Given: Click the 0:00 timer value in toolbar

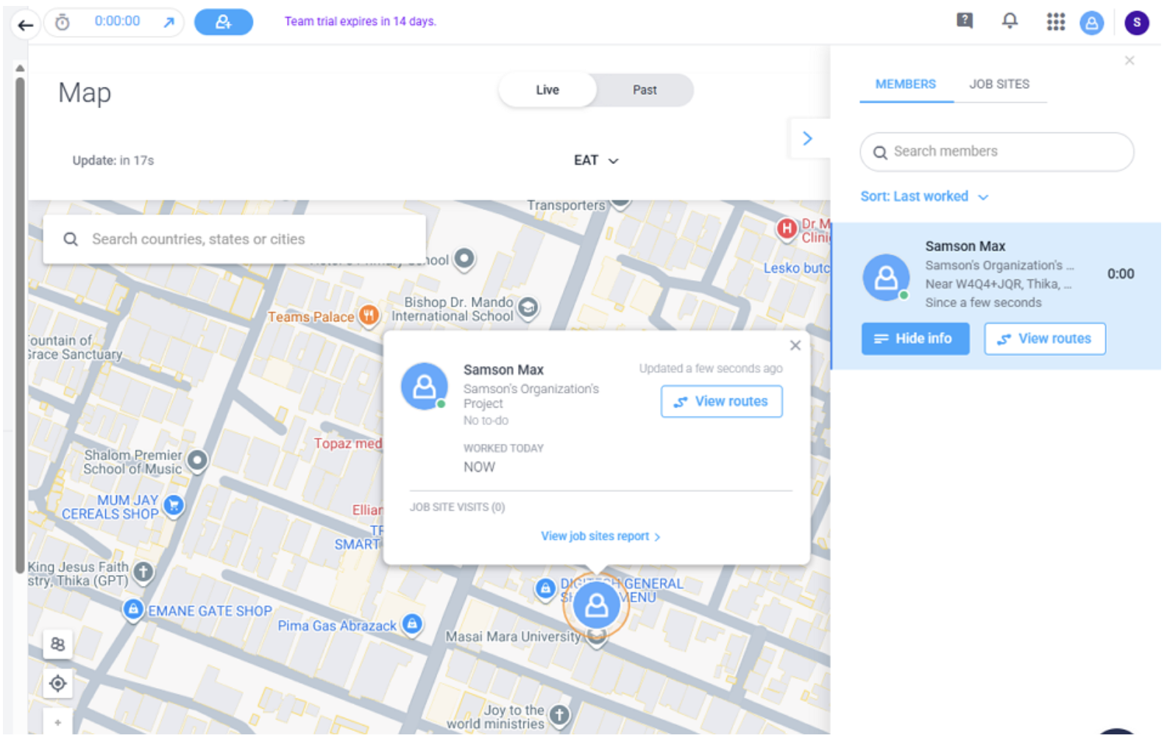Looking at the screenshot, I should click(x=117, y=21).
